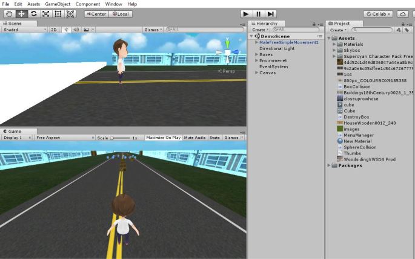Select the Hand tool in toolbar

click(8, 13)
